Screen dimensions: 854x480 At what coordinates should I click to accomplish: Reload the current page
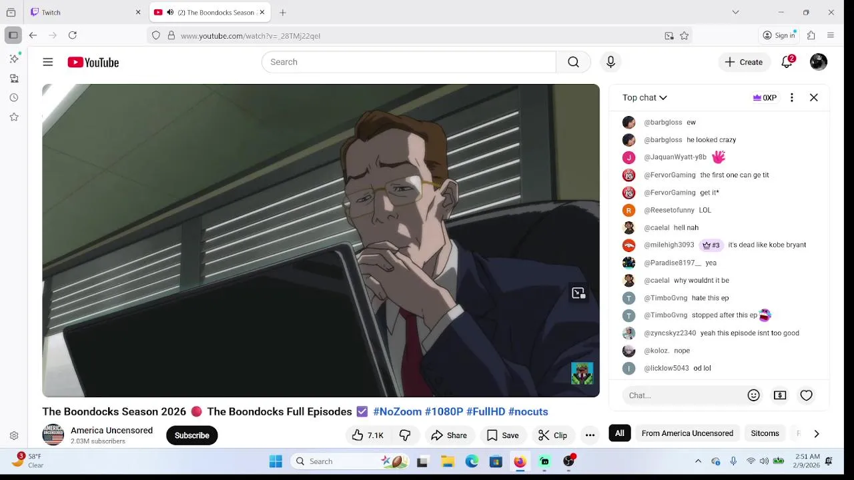coord(73,35)
